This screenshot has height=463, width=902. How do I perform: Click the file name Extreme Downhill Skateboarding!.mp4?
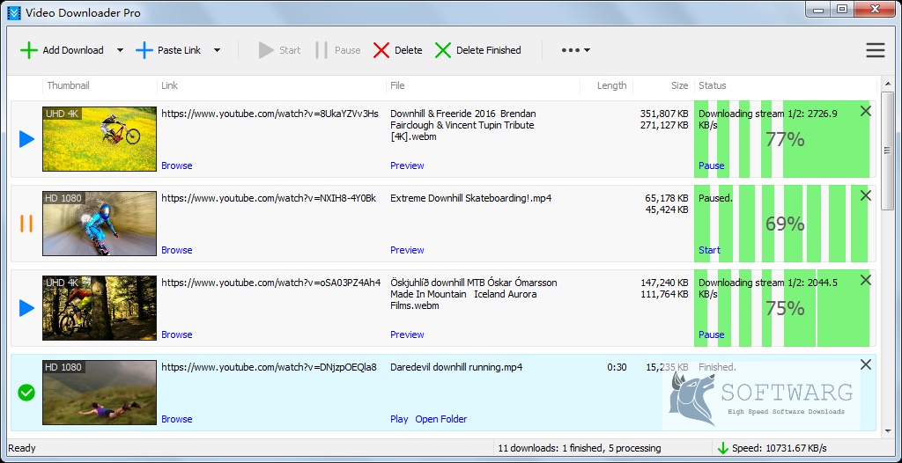pos(471,198)
